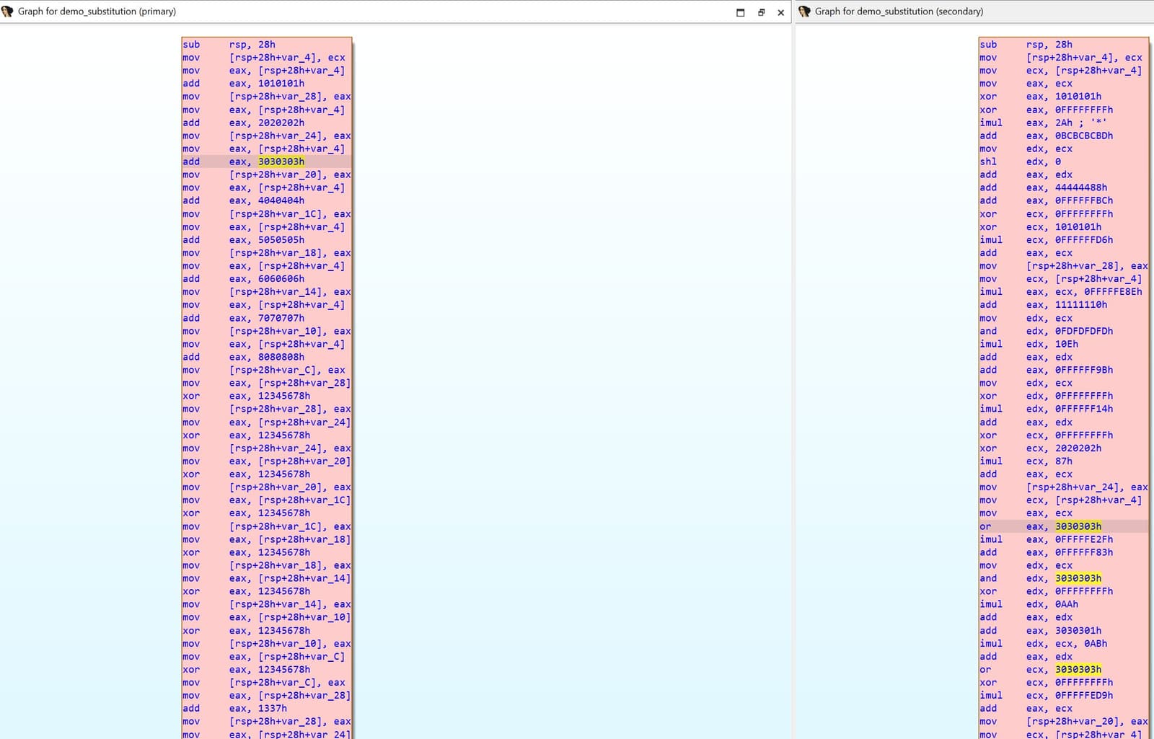The image size is (1154, 739).
Task: Click the secondary graph window icon
Action: point(804,12)
